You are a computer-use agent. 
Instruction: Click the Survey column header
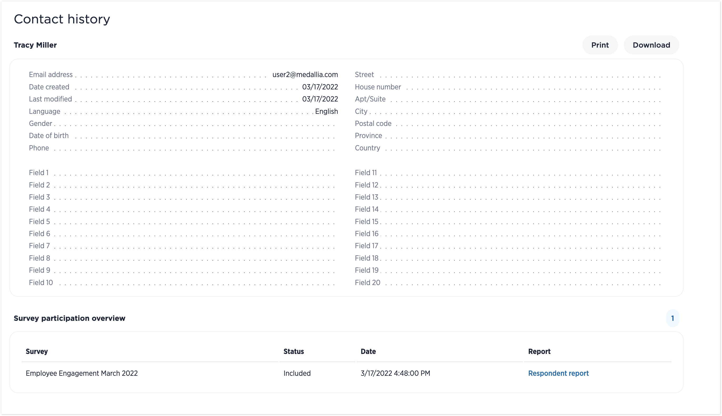[37, 351]
